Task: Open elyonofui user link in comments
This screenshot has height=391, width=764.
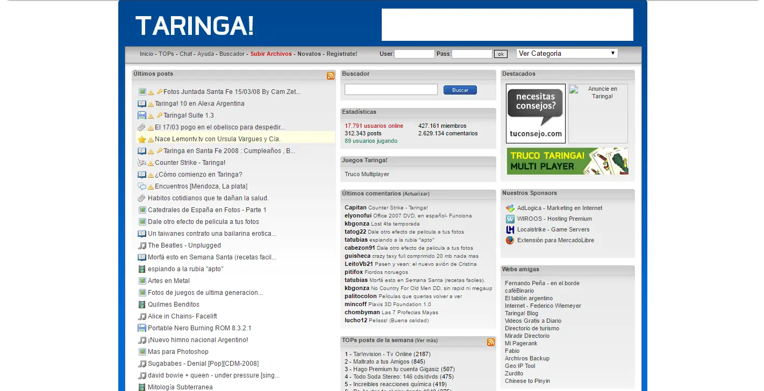Action: 358,216
